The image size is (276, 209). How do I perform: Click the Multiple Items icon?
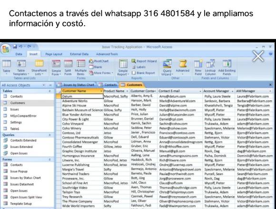pos(80,67)
